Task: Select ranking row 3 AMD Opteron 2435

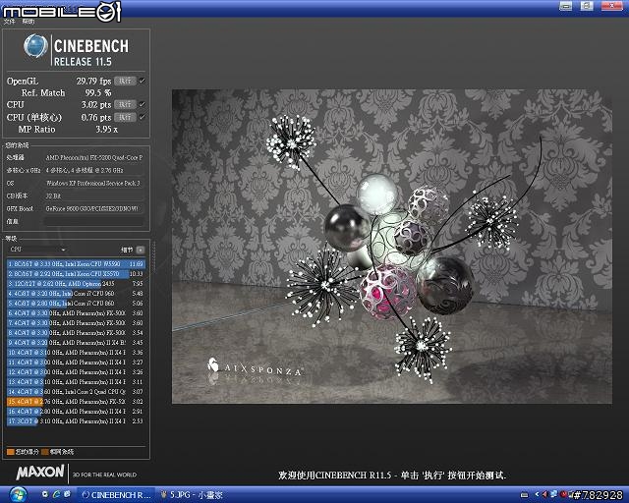Action: click(76, 284)
